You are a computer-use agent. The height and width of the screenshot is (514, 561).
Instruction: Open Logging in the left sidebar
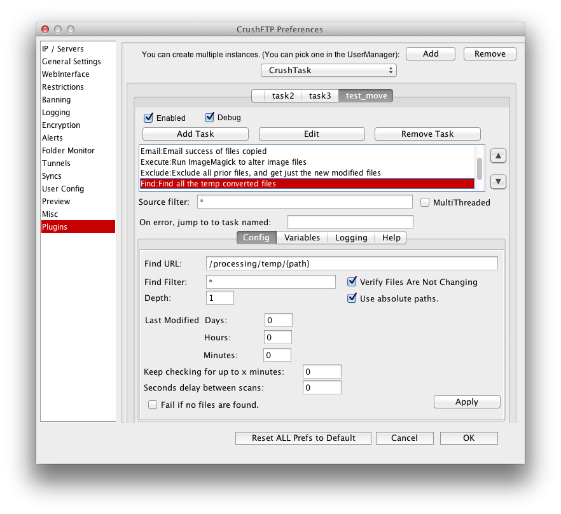tap(78, 113)
